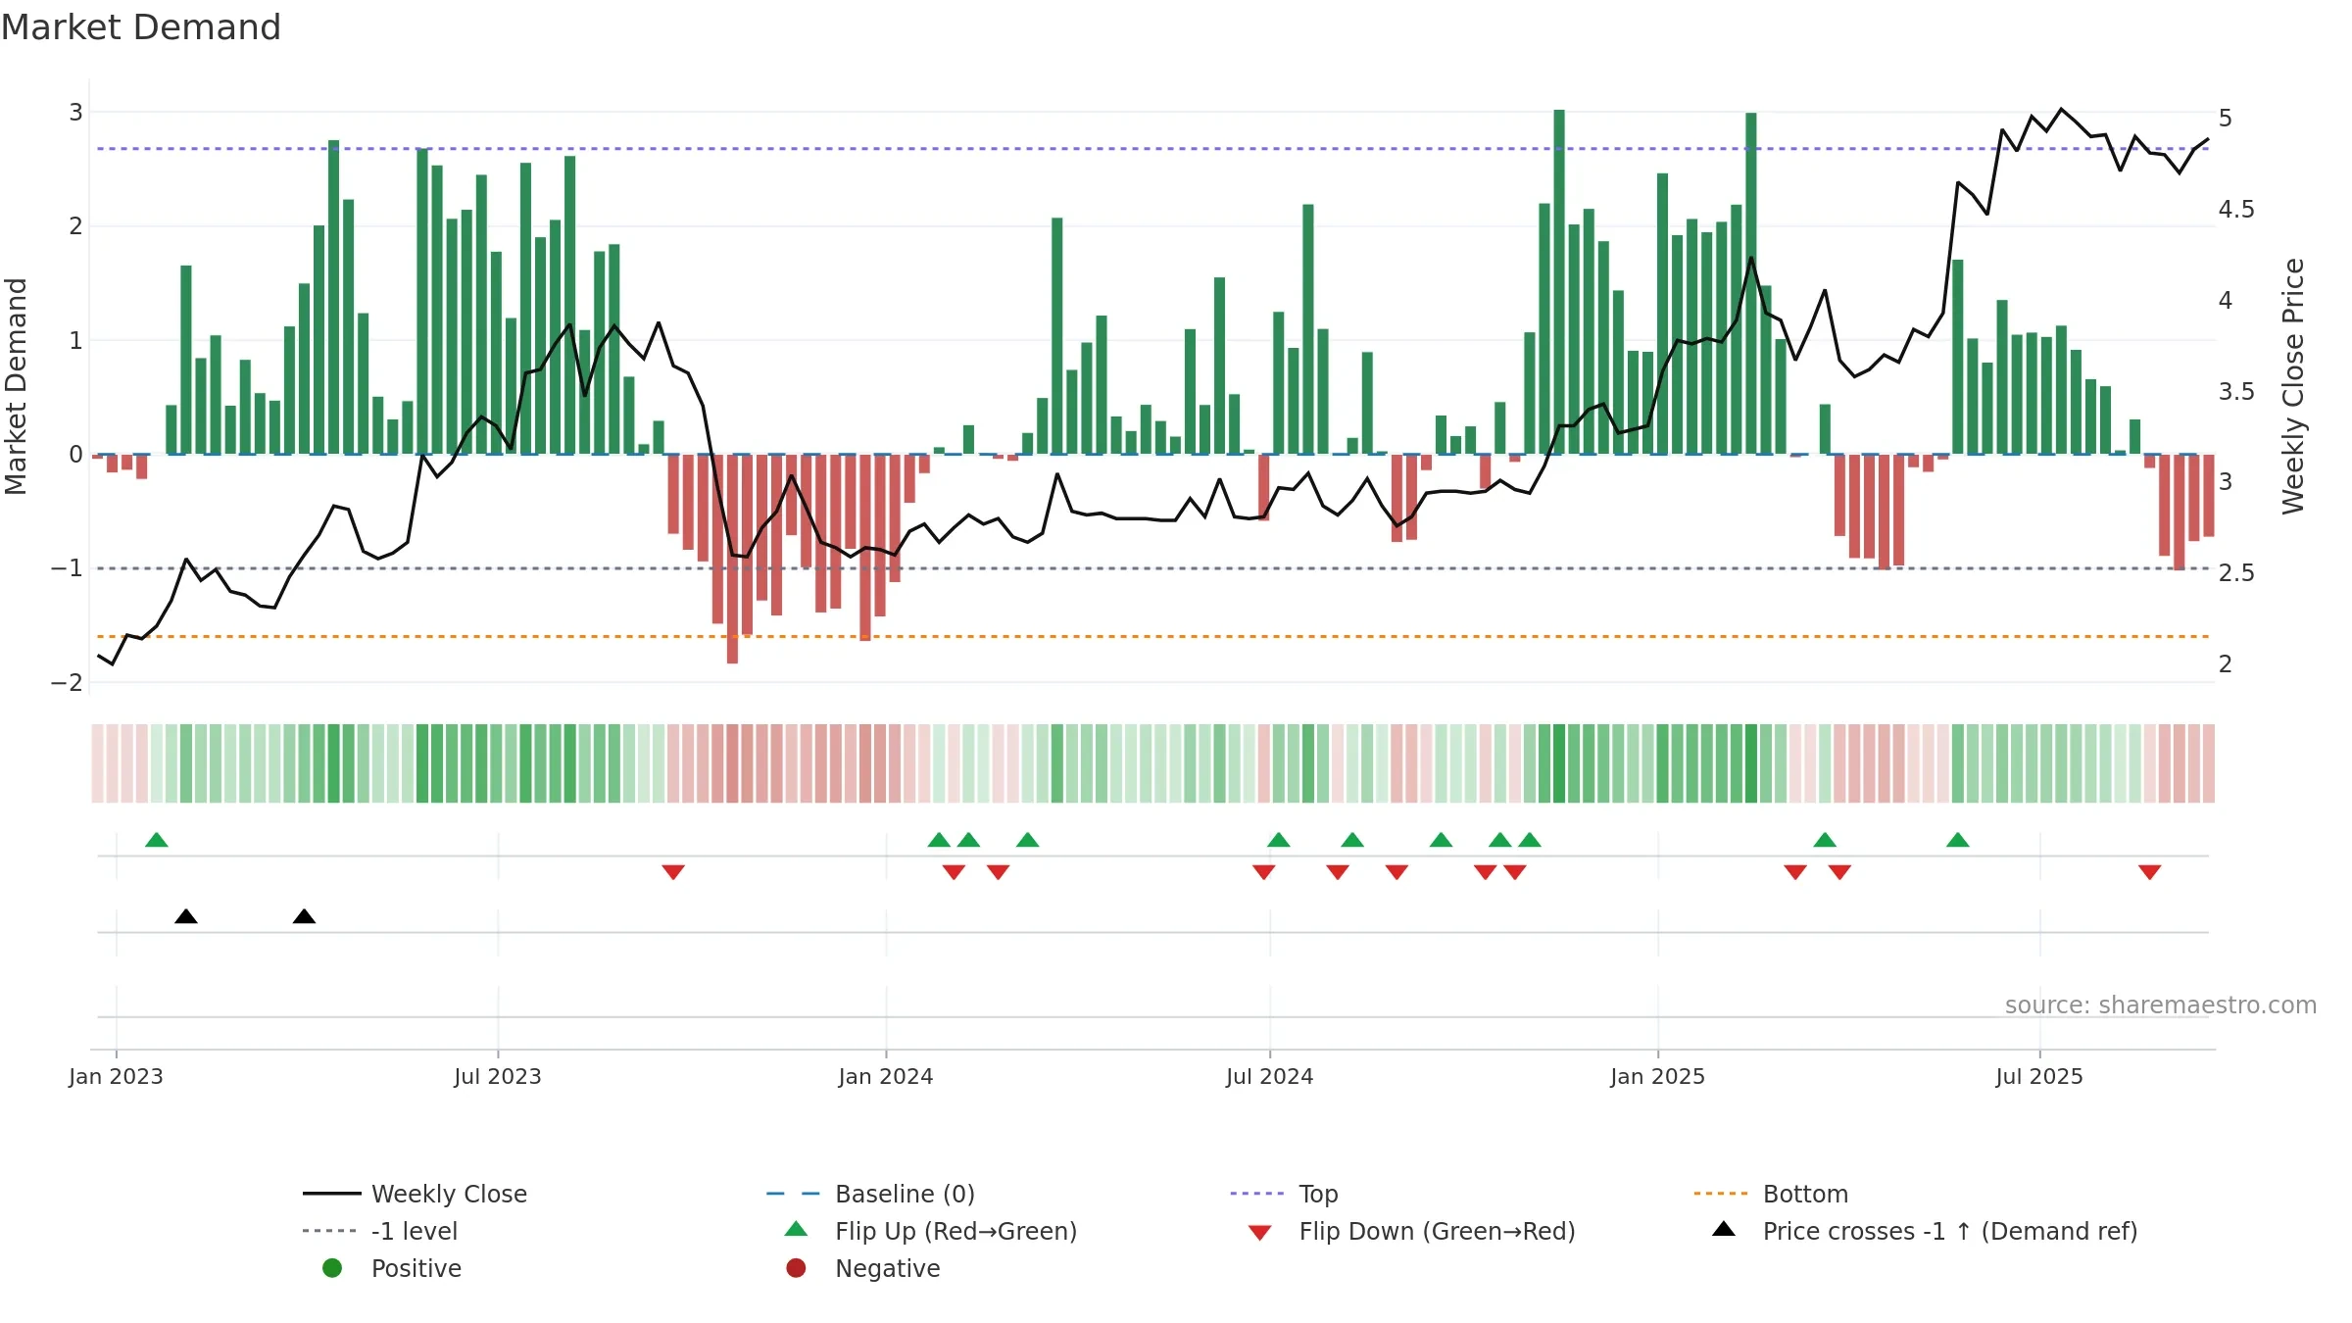Click the lone red flip-down marker before Jan 2024
This screenshot has width=2352, height=1323.
673,872
